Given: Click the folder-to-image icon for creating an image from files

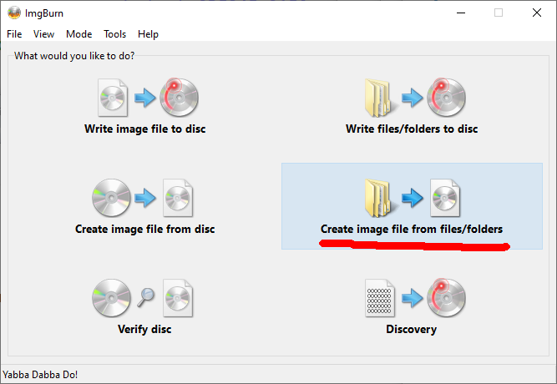Looking at the screenshot, I should [x=411, y=198].
